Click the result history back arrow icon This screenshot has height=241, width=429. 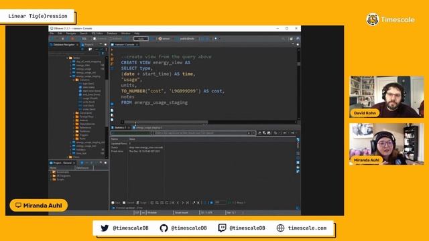click(x=285, y=133)
